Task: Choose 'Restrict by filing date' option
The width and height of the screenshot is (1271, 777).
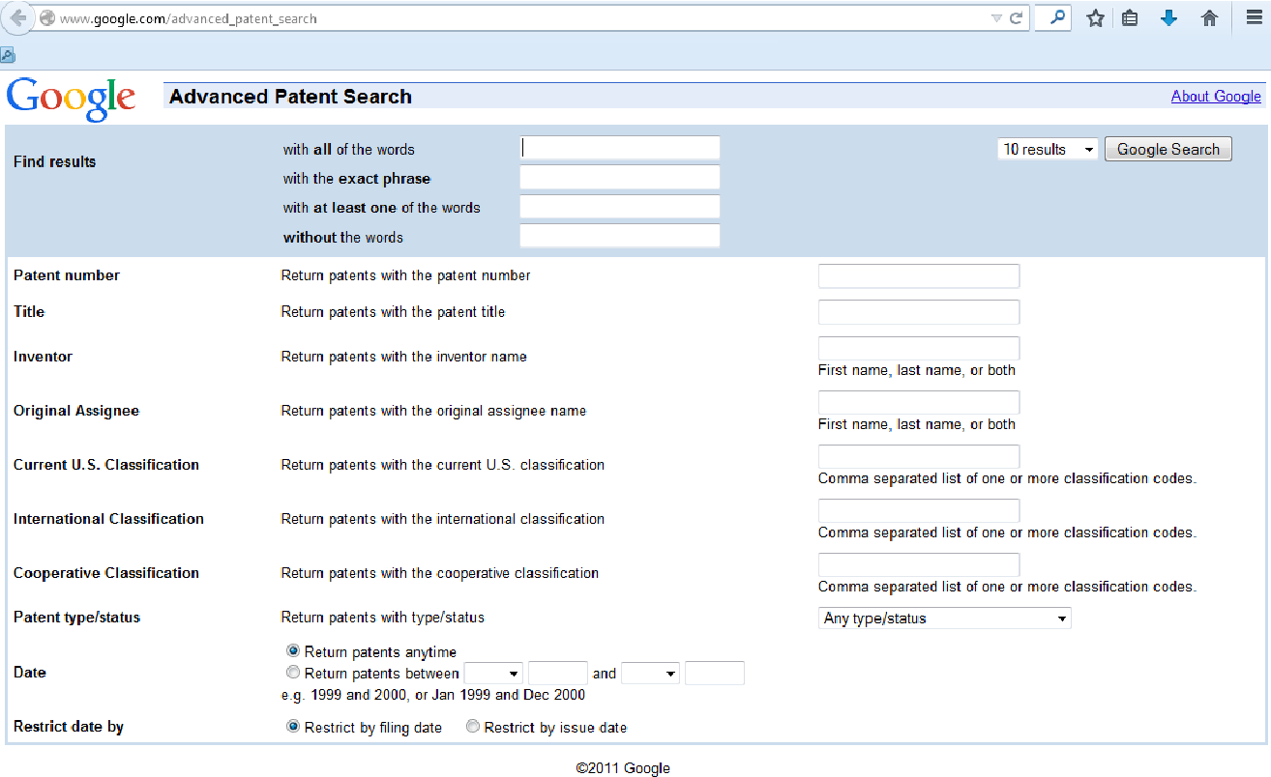Action: tap(293, 727)
